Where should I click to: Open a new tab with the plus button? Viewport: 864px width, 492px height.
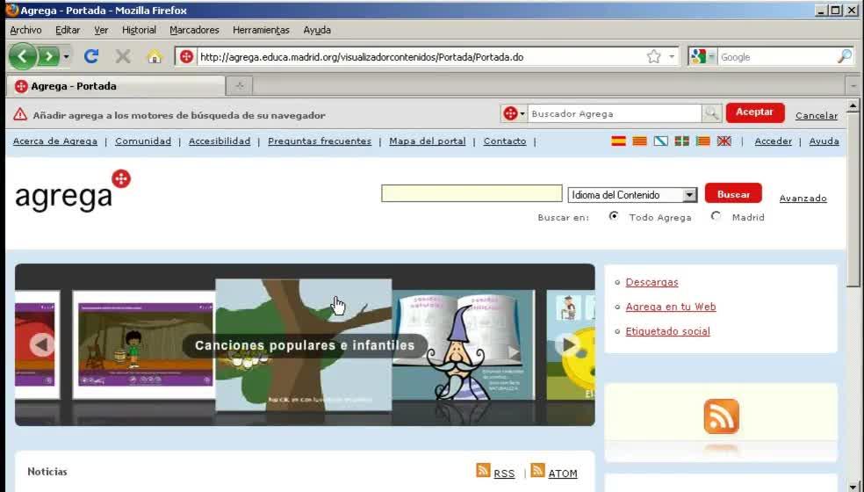pyautogui.click(x=239, y=86)
